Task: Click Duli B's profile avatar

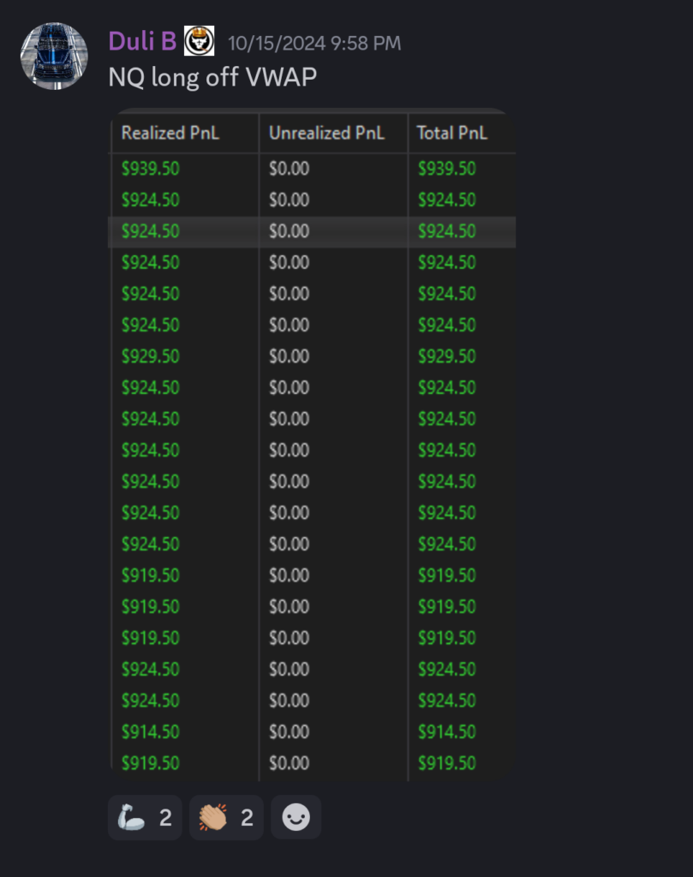Action: [54, 56]
